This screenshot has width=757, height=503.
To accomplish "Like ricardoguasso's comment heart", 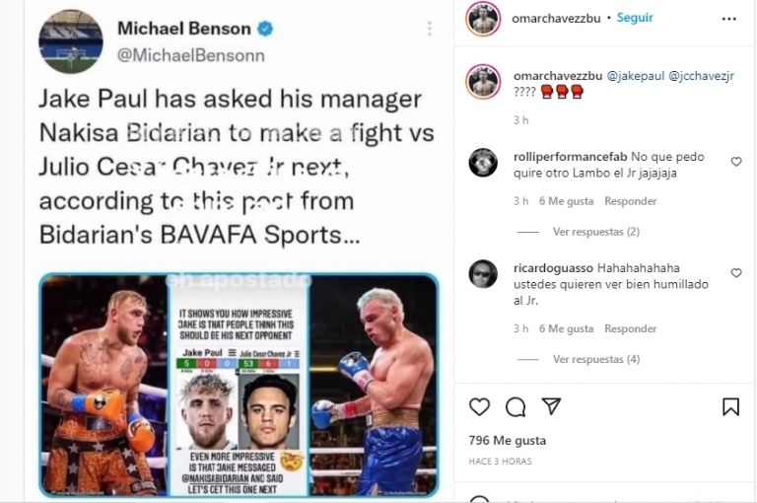I will (x=736, y=272).
